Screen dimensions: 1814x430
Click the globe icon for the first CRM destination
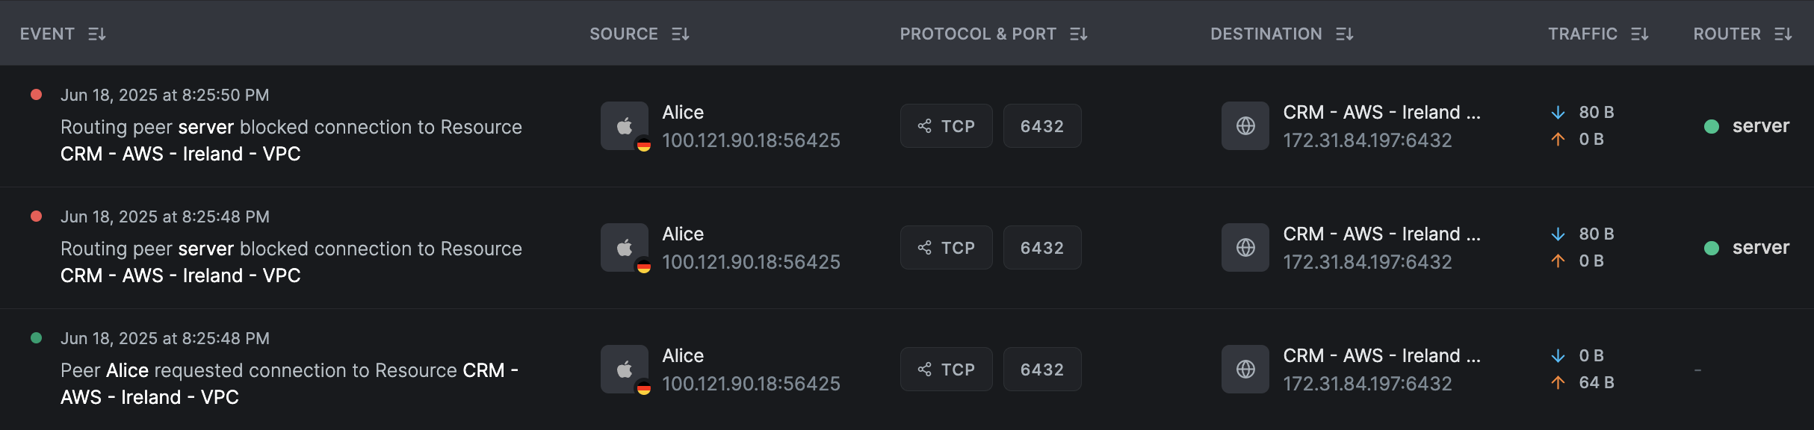coord(1244,125)
